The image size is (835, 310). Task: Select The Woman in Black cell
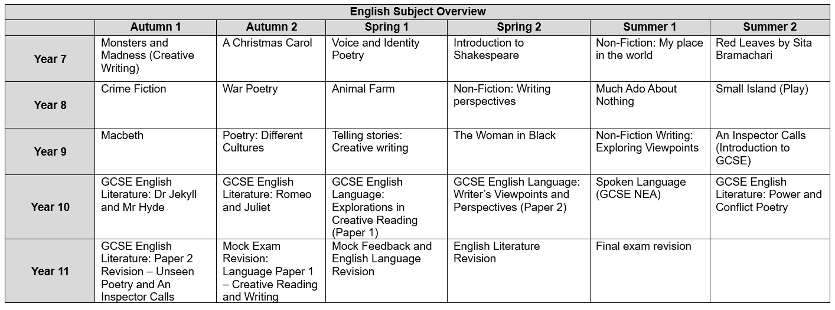[518, 151]
